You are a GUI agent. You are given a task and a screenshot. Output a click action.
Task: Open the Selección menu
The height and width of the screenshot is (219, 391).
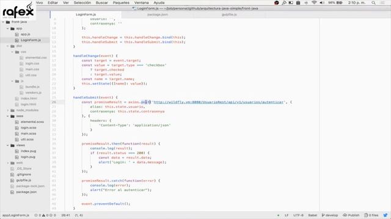pyautogui.click(x=82, y=2)
